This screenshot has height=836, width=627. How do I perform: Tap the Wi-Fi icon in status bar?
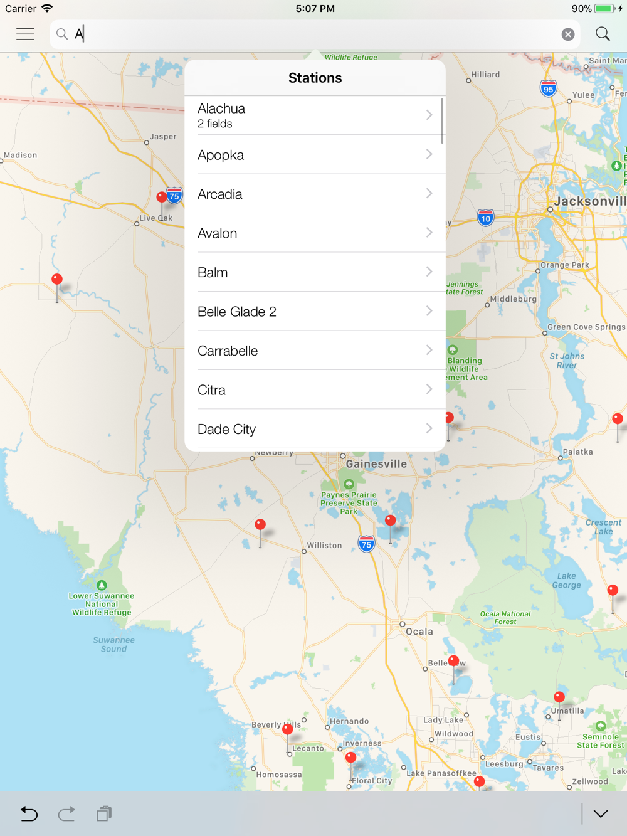(x=47, y=9)
